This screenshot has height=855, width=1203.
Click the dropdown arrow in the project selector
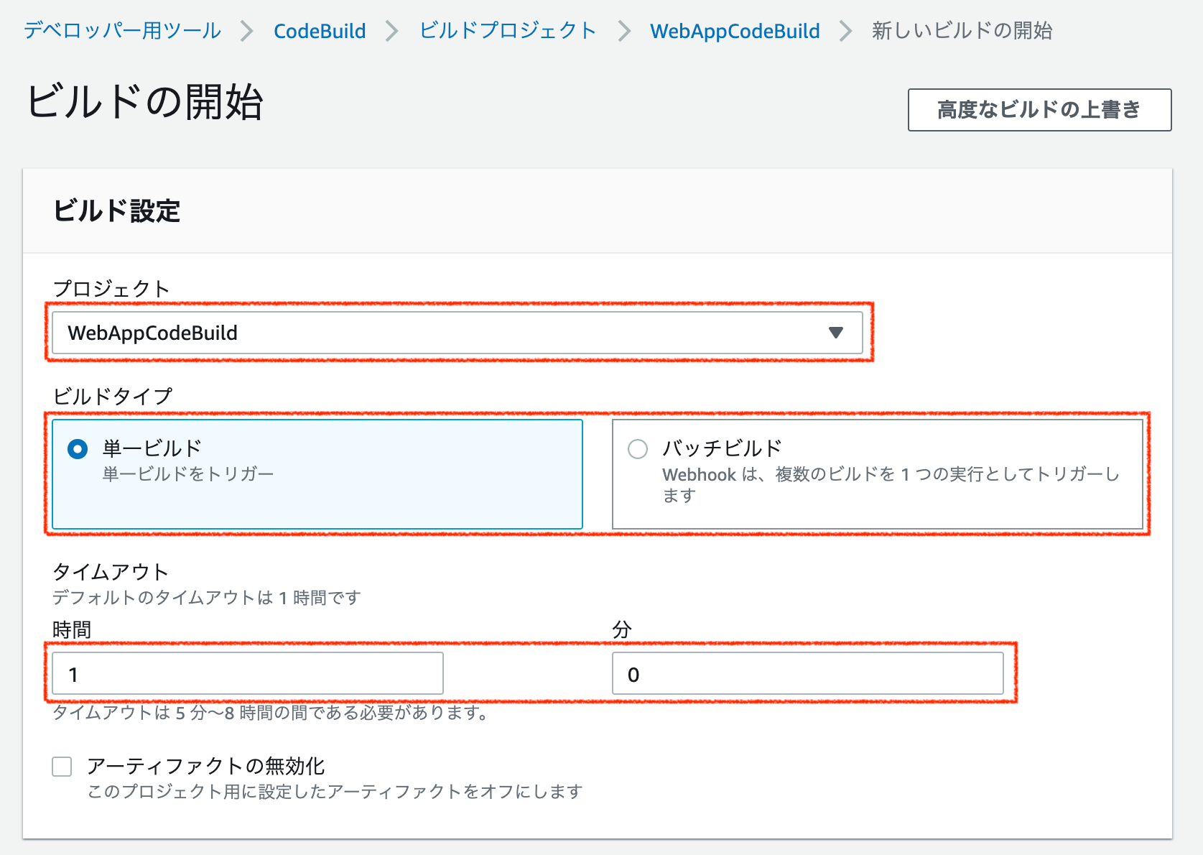[835, 333]
